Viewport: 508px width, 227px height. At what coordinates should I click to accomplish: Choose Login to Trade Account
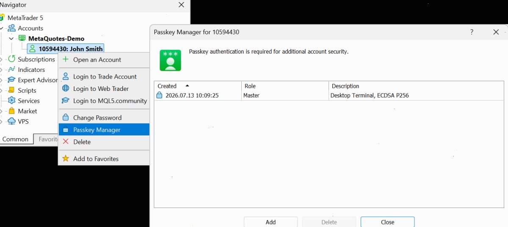104,77
